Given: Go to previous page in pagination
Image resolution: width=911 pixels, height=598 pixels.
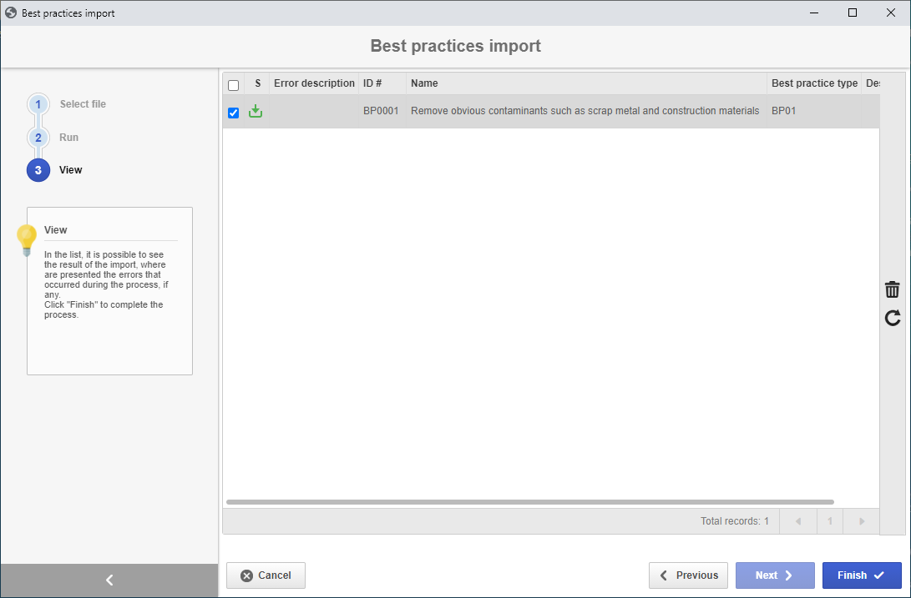Looking at the screenshot, I should click(798, 521).
